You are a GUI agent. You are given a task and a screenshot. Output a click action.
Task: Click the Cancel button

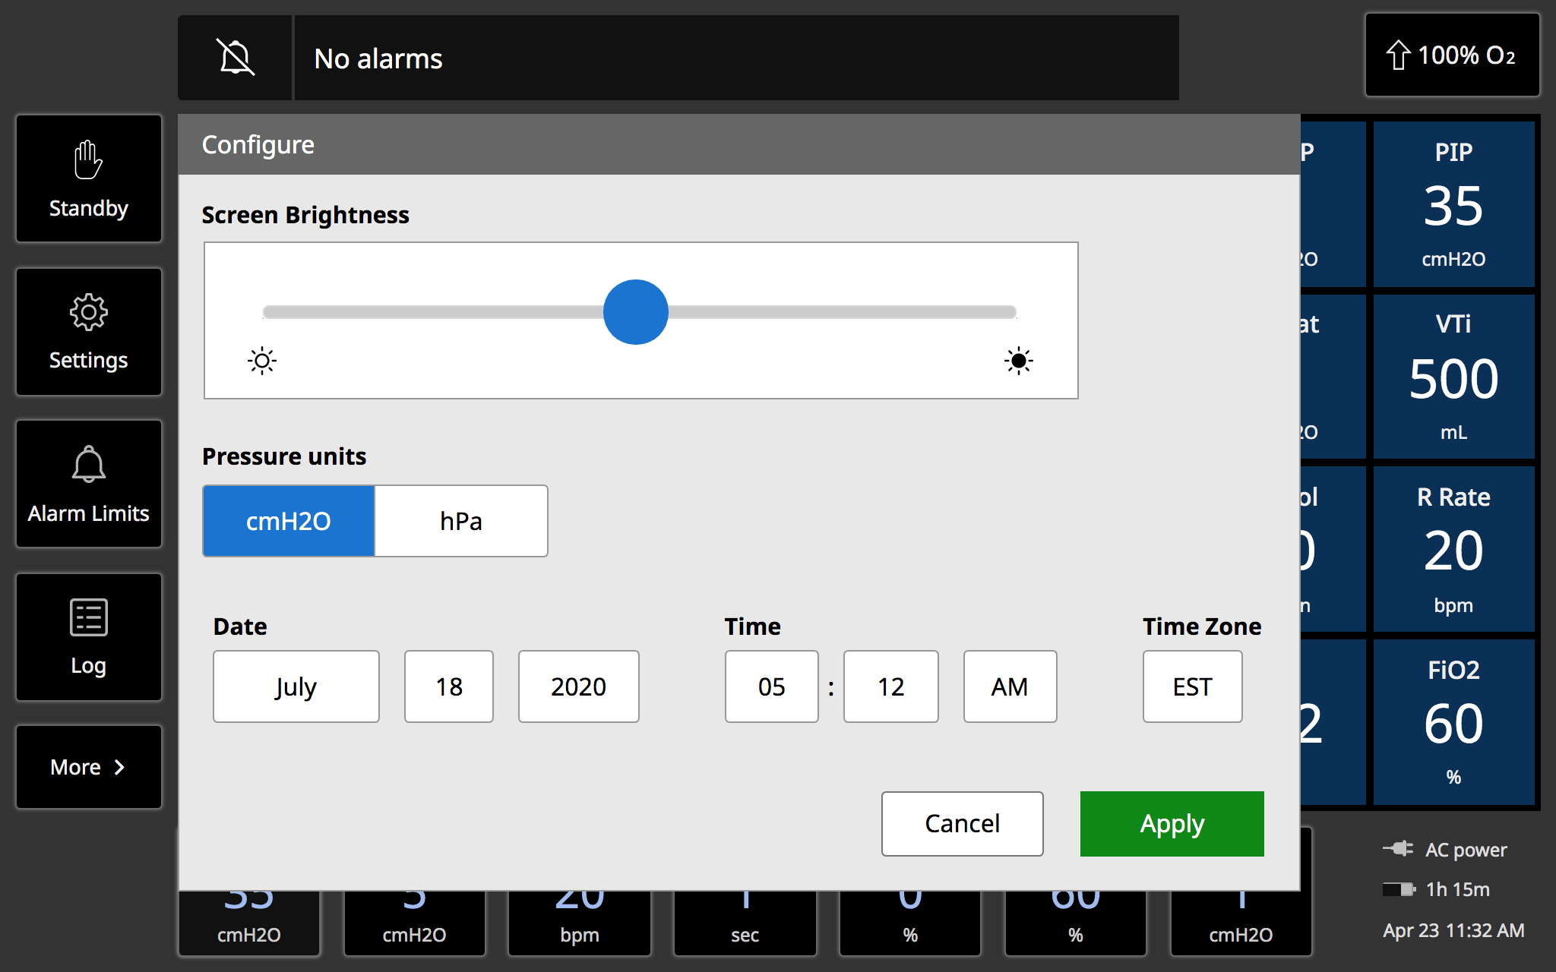point(962,824)
